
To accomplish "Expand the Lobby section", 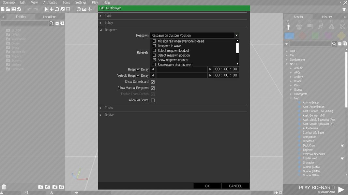I will click(x=109, y=23).
